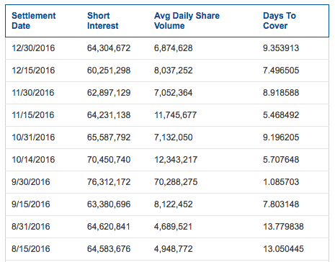Screen dimensions: 335x262
Task: Select volume value 8,037,252
Action: (174, 71)
